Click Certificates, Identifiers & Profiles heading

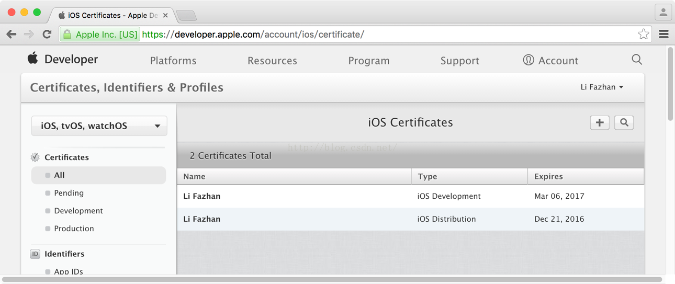coord(127,87)
